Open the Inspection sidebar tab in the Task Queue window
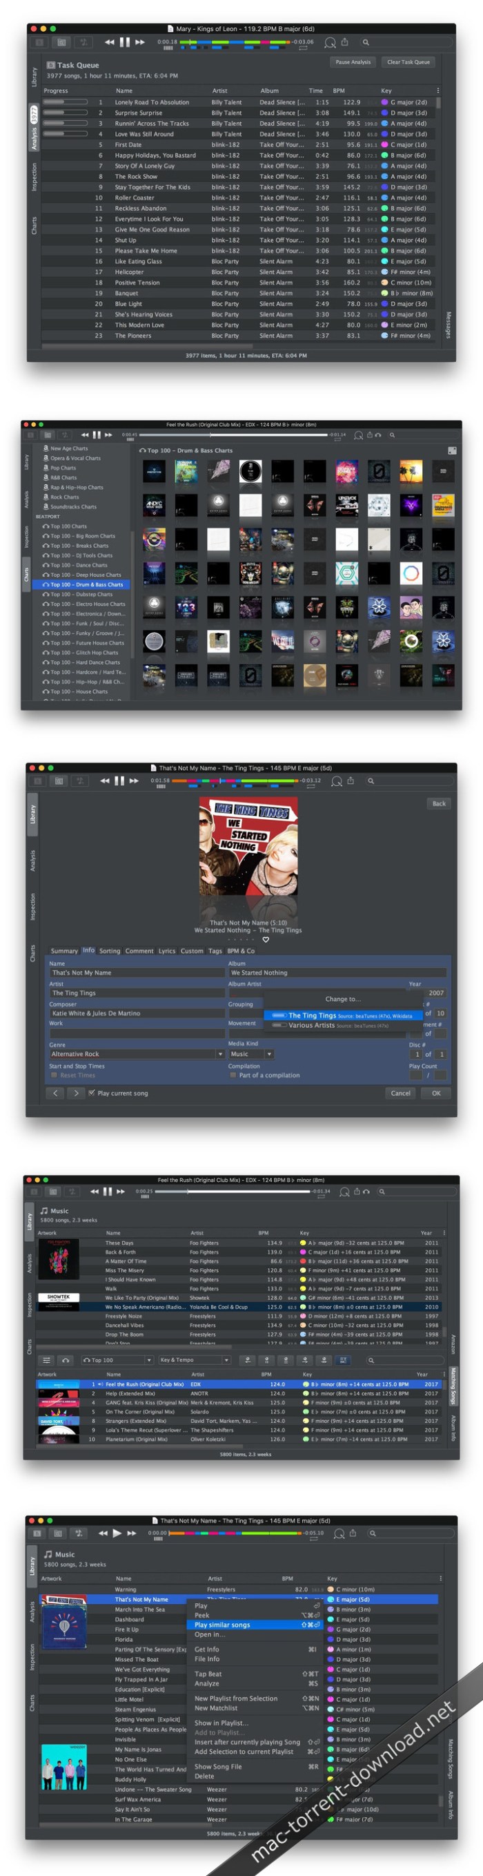This screenshot has width=483, height=1876. click(x=33, y=177)
